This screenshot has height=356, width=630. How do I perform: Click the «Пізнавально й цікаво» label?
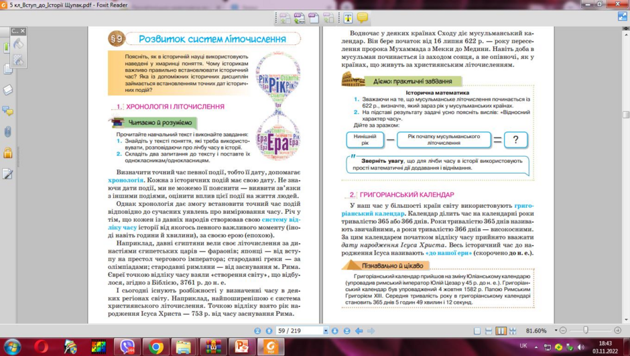[392, 265]
